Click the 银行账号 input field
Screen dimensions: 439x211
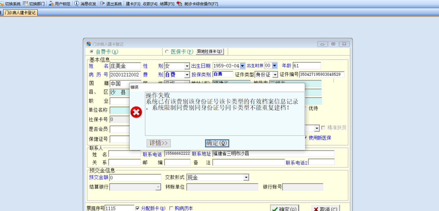(x=303, y=187)
